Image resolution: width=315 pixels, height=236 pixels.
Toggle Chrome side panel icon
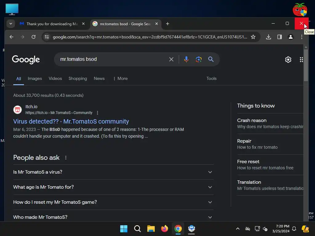[x=279, y=37]
